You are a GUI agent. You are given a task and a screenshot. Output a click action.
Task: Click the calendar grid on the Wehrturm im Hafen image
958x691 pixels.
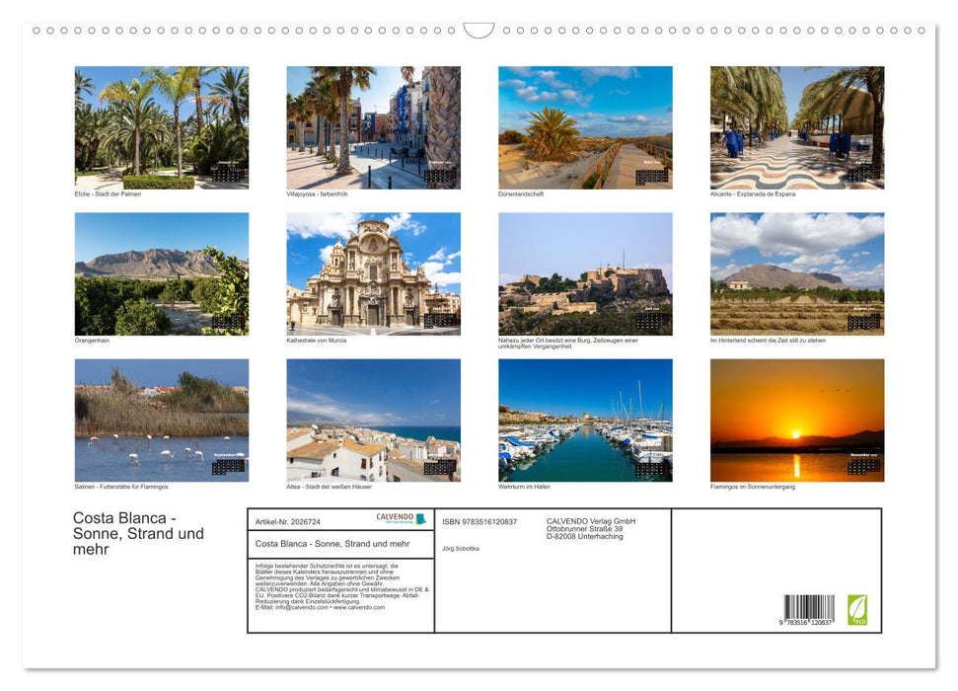653,468
